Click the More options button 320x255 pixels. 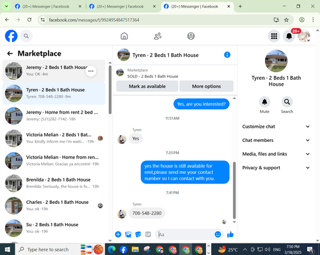tap(206, 86)
